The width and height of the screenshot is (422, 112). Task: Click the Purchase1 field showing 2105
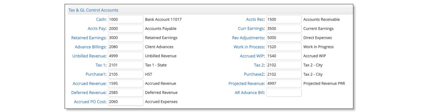pos(126,74)
